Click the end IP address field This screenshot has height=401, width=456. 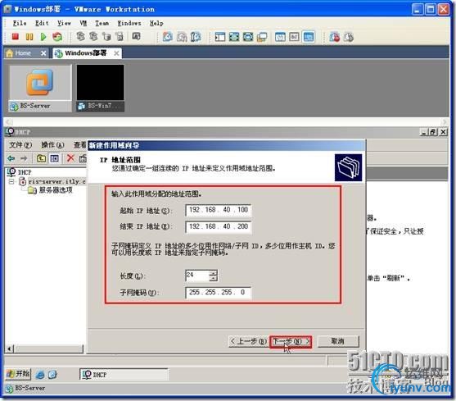pos(219,227)
